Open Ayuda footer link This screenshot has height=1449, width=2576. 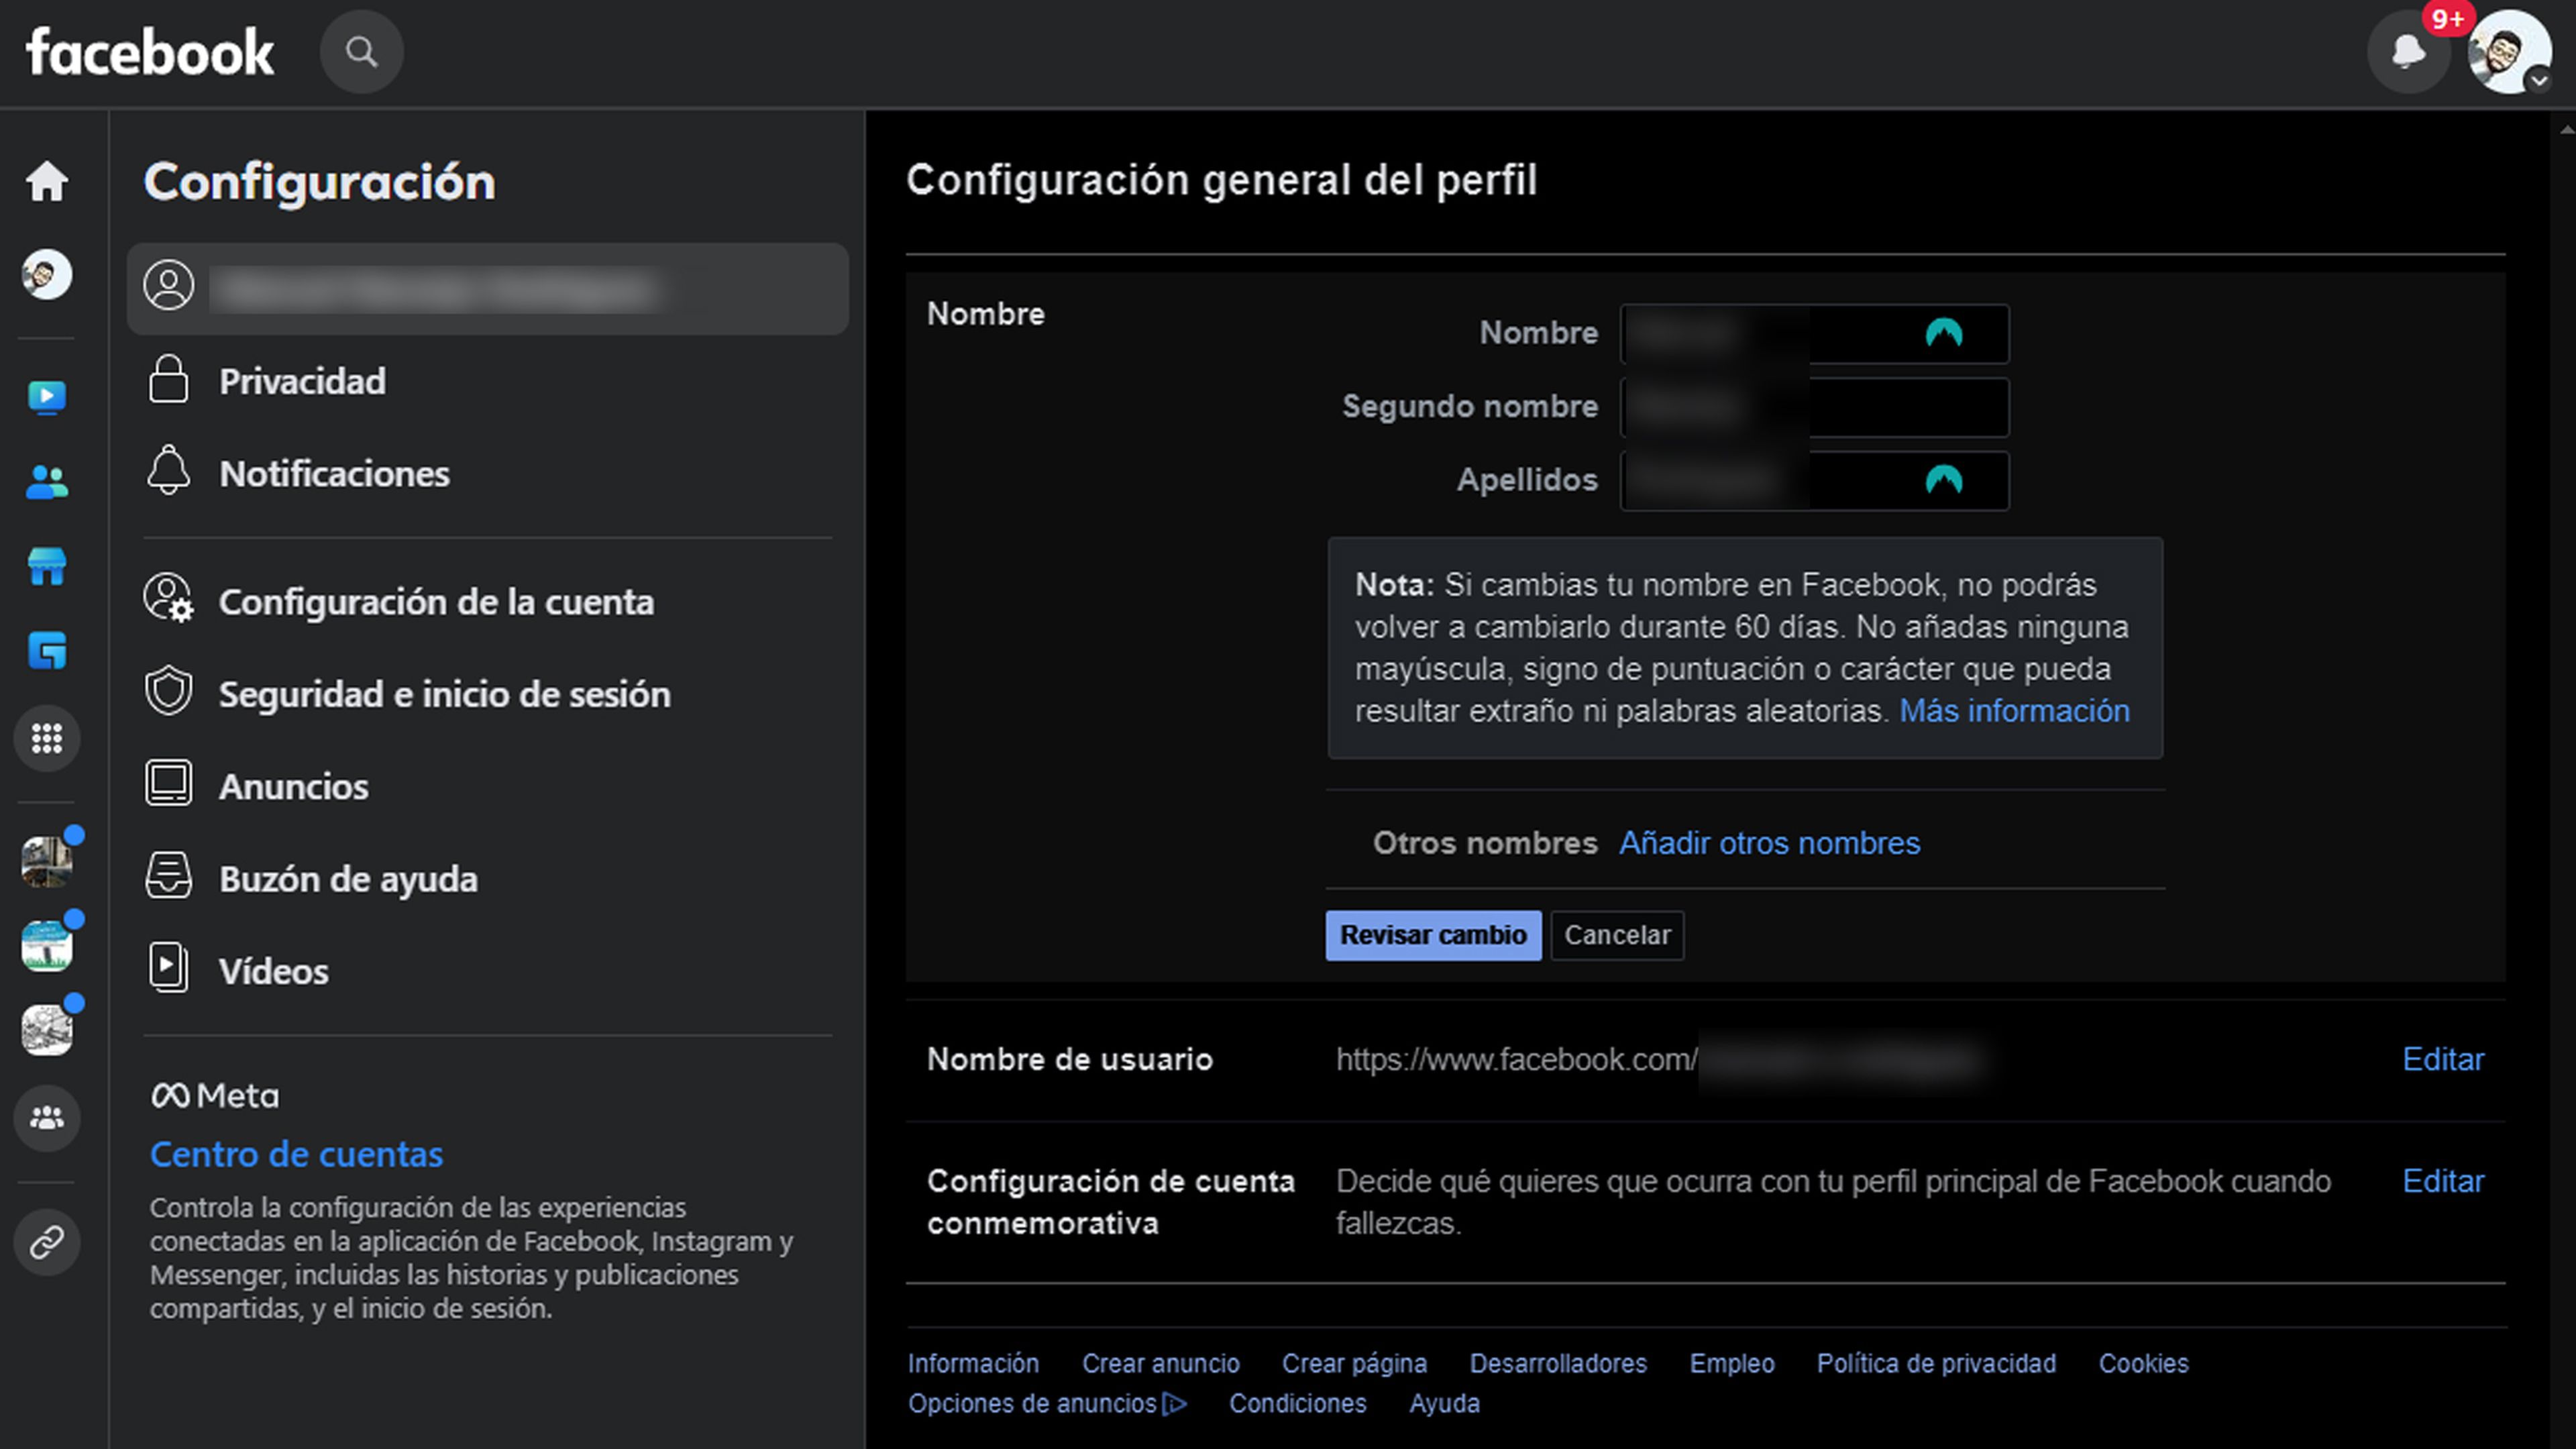point(1444,1403)
